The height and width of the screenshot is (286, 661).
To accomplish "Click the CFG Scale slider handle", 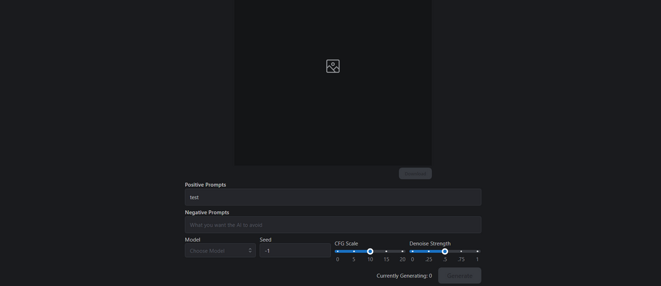I will click(370, 251).
